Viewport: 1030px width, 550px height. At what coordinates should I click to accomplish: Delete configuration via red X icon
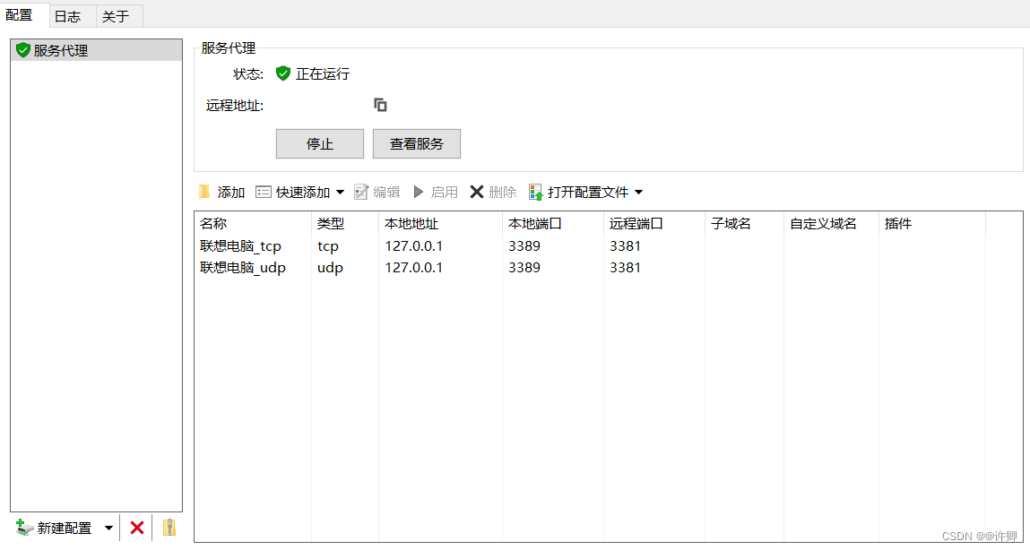(x=136, y=528)
